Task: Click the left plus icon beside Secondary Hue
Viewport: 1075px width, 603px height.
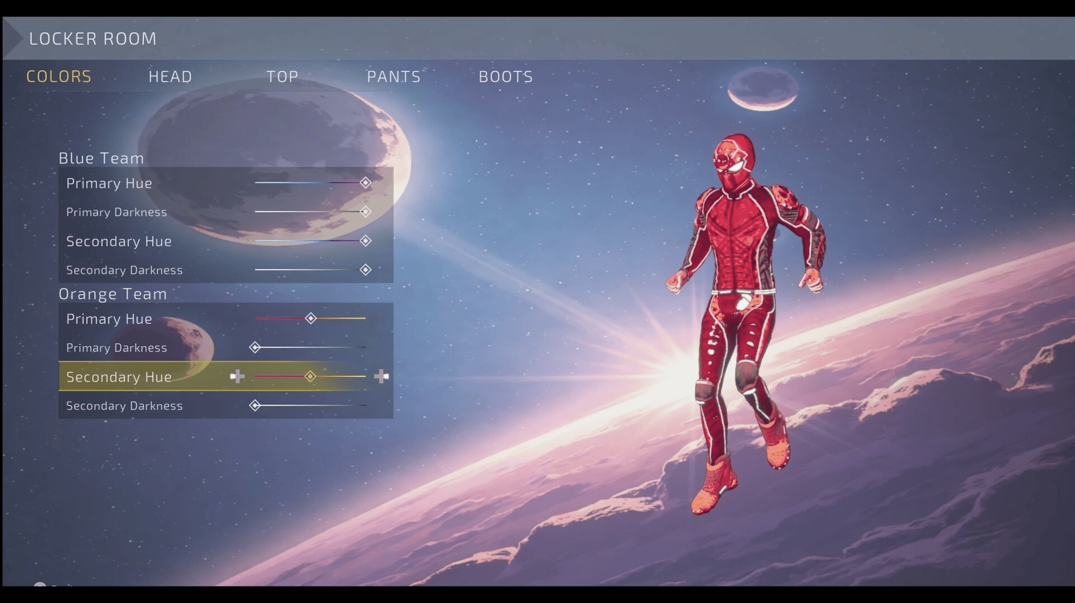Action: 237,376
